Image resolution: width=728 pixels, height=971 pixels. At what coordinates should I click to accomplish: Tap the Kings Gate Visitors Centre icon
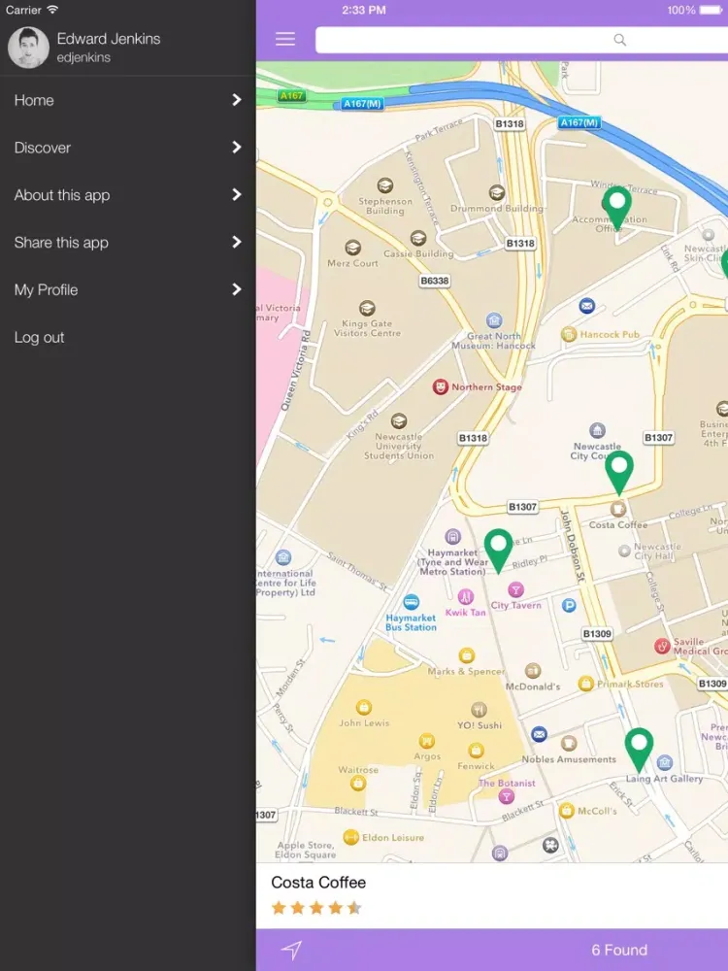pos(367,308)
